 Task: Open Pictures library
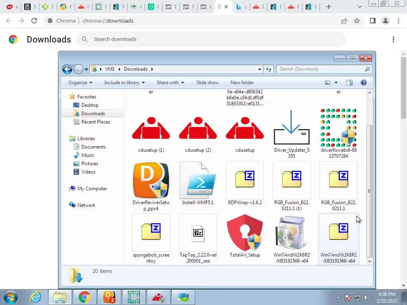(89, 164)
